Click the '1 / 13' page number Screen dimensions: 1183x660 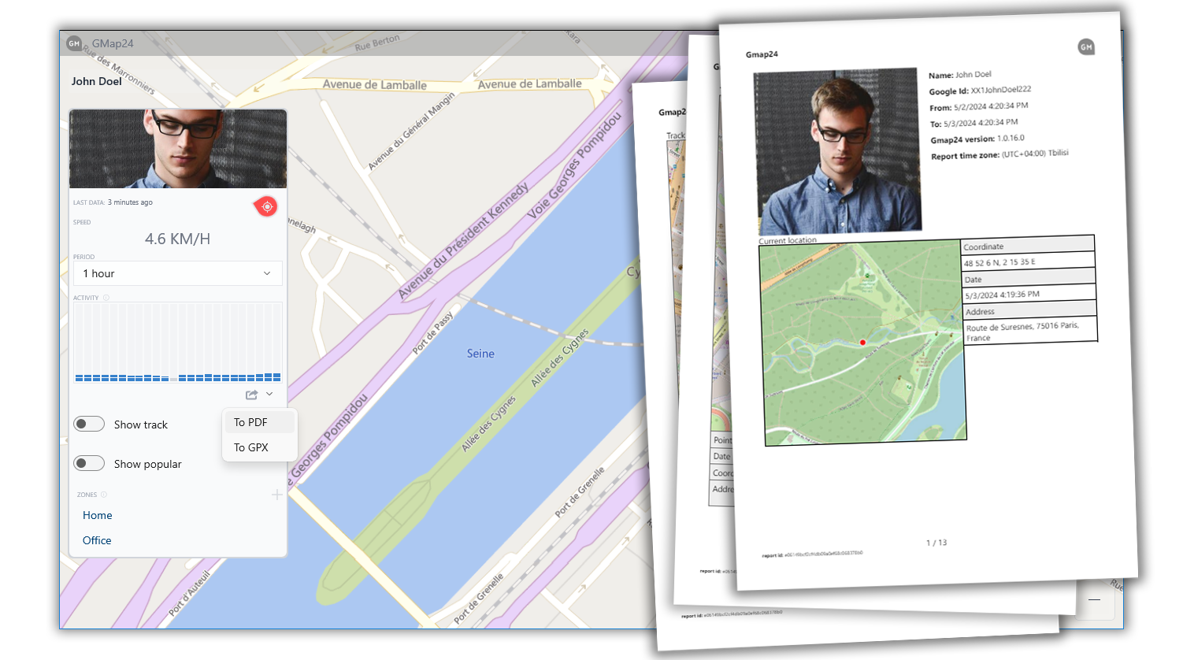(x=936, y=543)
